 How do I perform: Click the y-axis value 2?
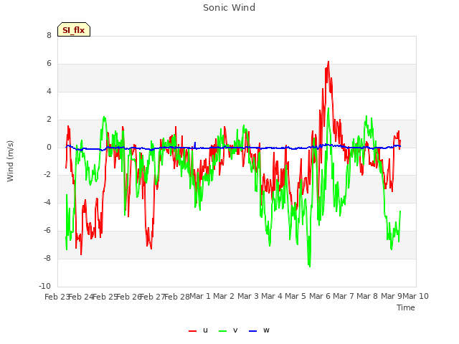49,120
